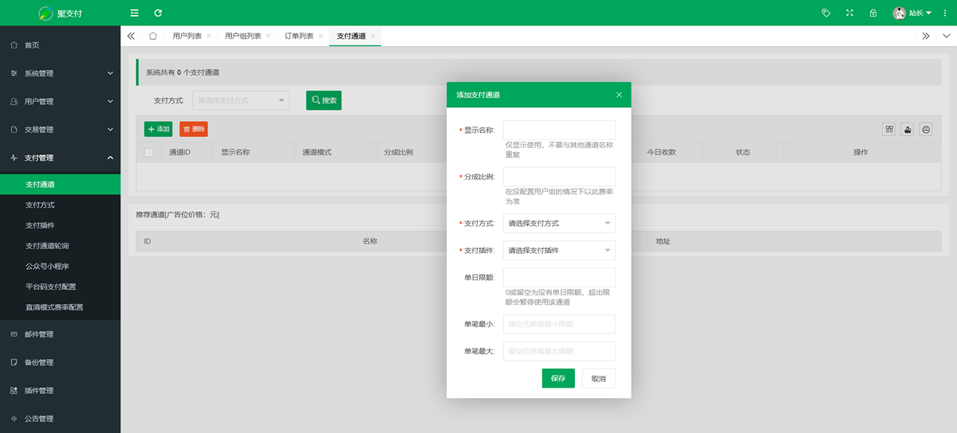
Task: Close the 订单列表 tab
Action: (x=321, y=36)
